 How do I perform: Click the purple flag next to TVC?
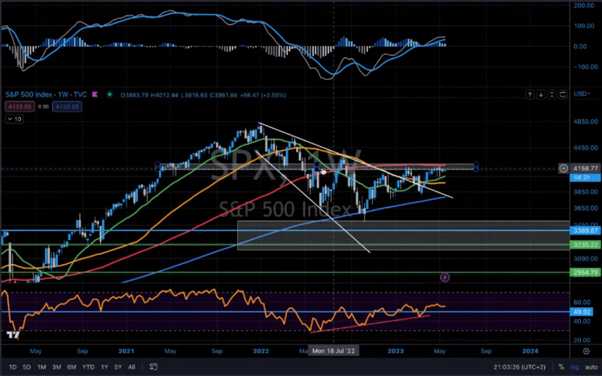pos(95,95)
